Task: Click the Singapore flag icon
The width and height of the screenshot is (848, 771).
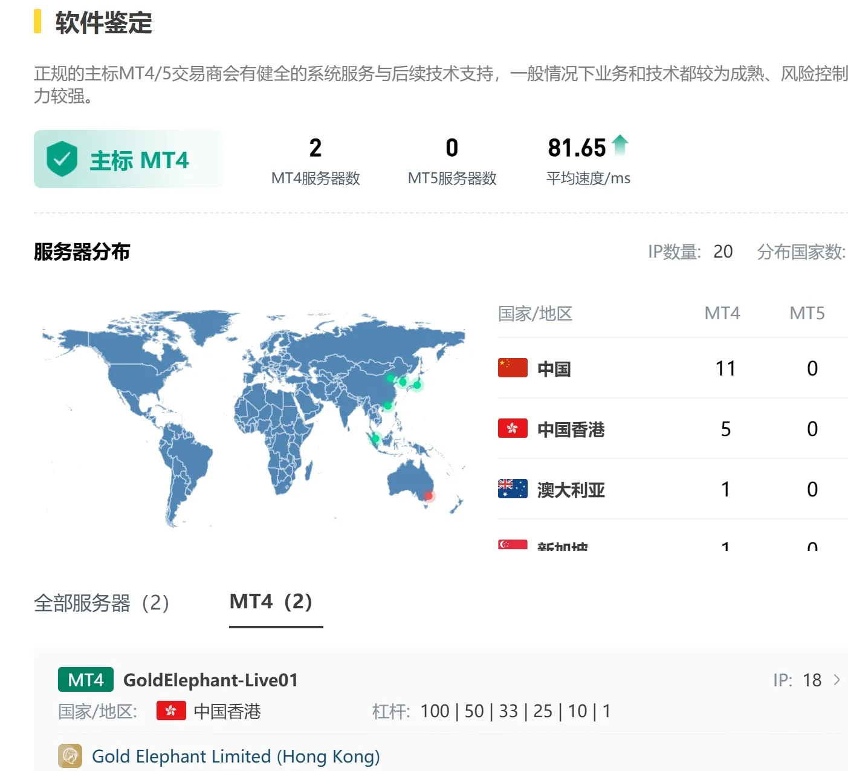Action: coord(513,544)
